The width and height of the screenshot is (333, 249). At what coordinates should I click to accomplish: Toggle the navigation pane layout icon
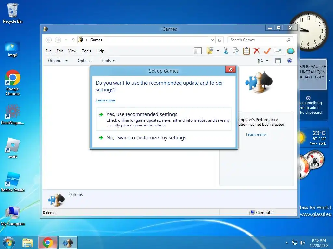(x=198, y=51)
